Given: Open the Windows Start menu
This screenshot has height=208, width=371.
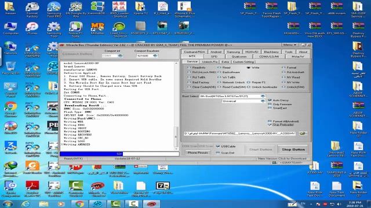Looking at the screenshot, I should tap(7, 204).
